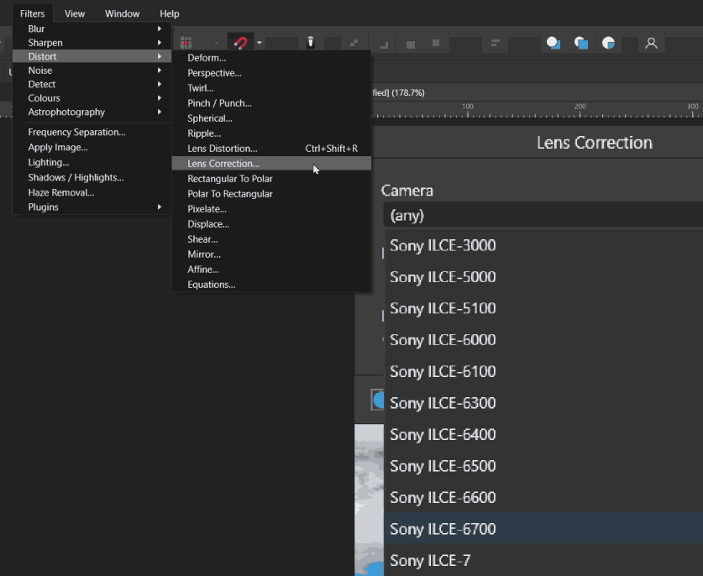The height and width of the screenshot is (576, 703).
Task: Choose Pinch / Punch distortion
Action: 271,103
